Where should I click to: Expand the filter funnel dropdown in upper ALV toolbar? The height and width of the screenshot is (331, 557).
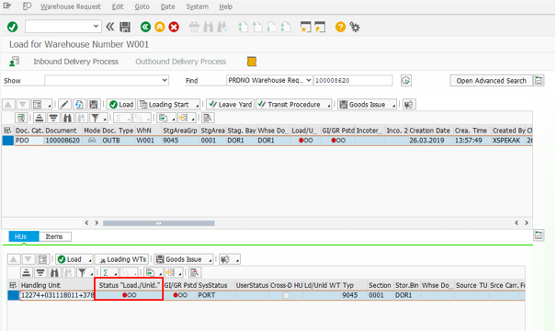coord(105,120)
